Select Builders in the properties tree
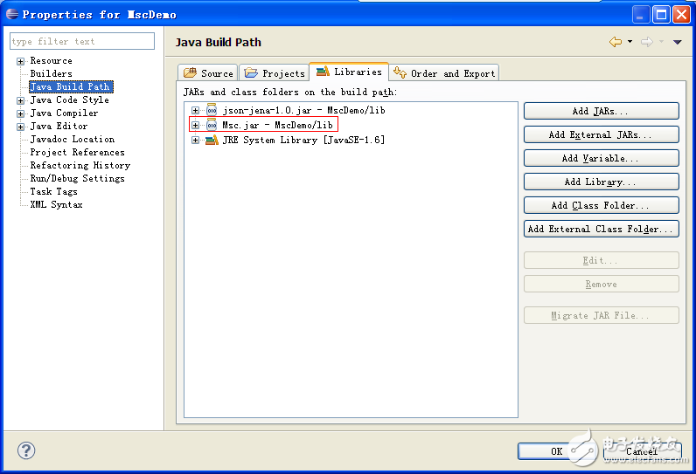Viewport: 696px width, 474px height. tap(51, 73)
